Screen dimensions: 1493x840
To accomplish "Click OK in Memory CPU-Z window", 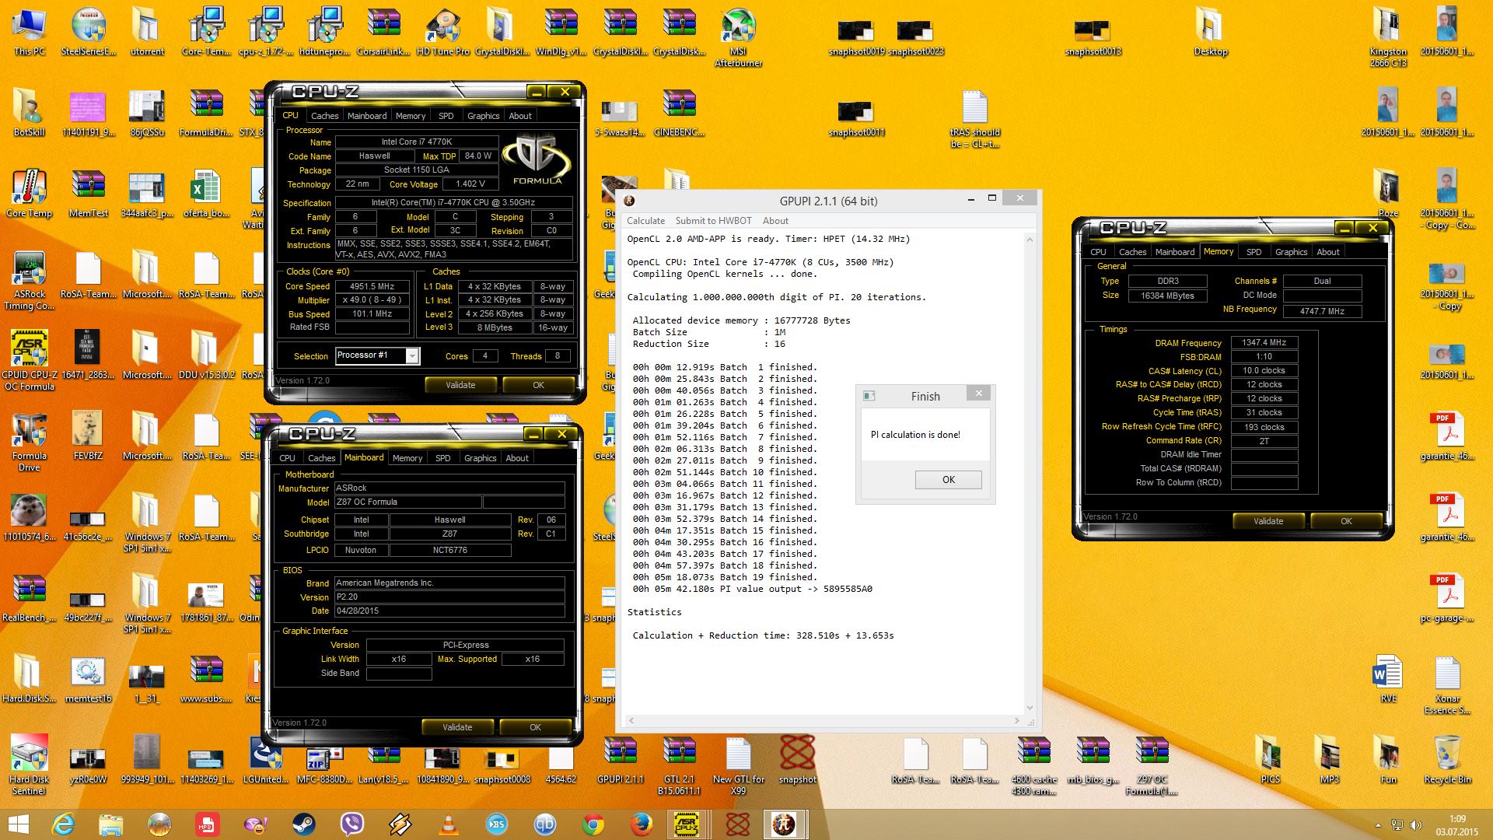I will [1346, 521].
